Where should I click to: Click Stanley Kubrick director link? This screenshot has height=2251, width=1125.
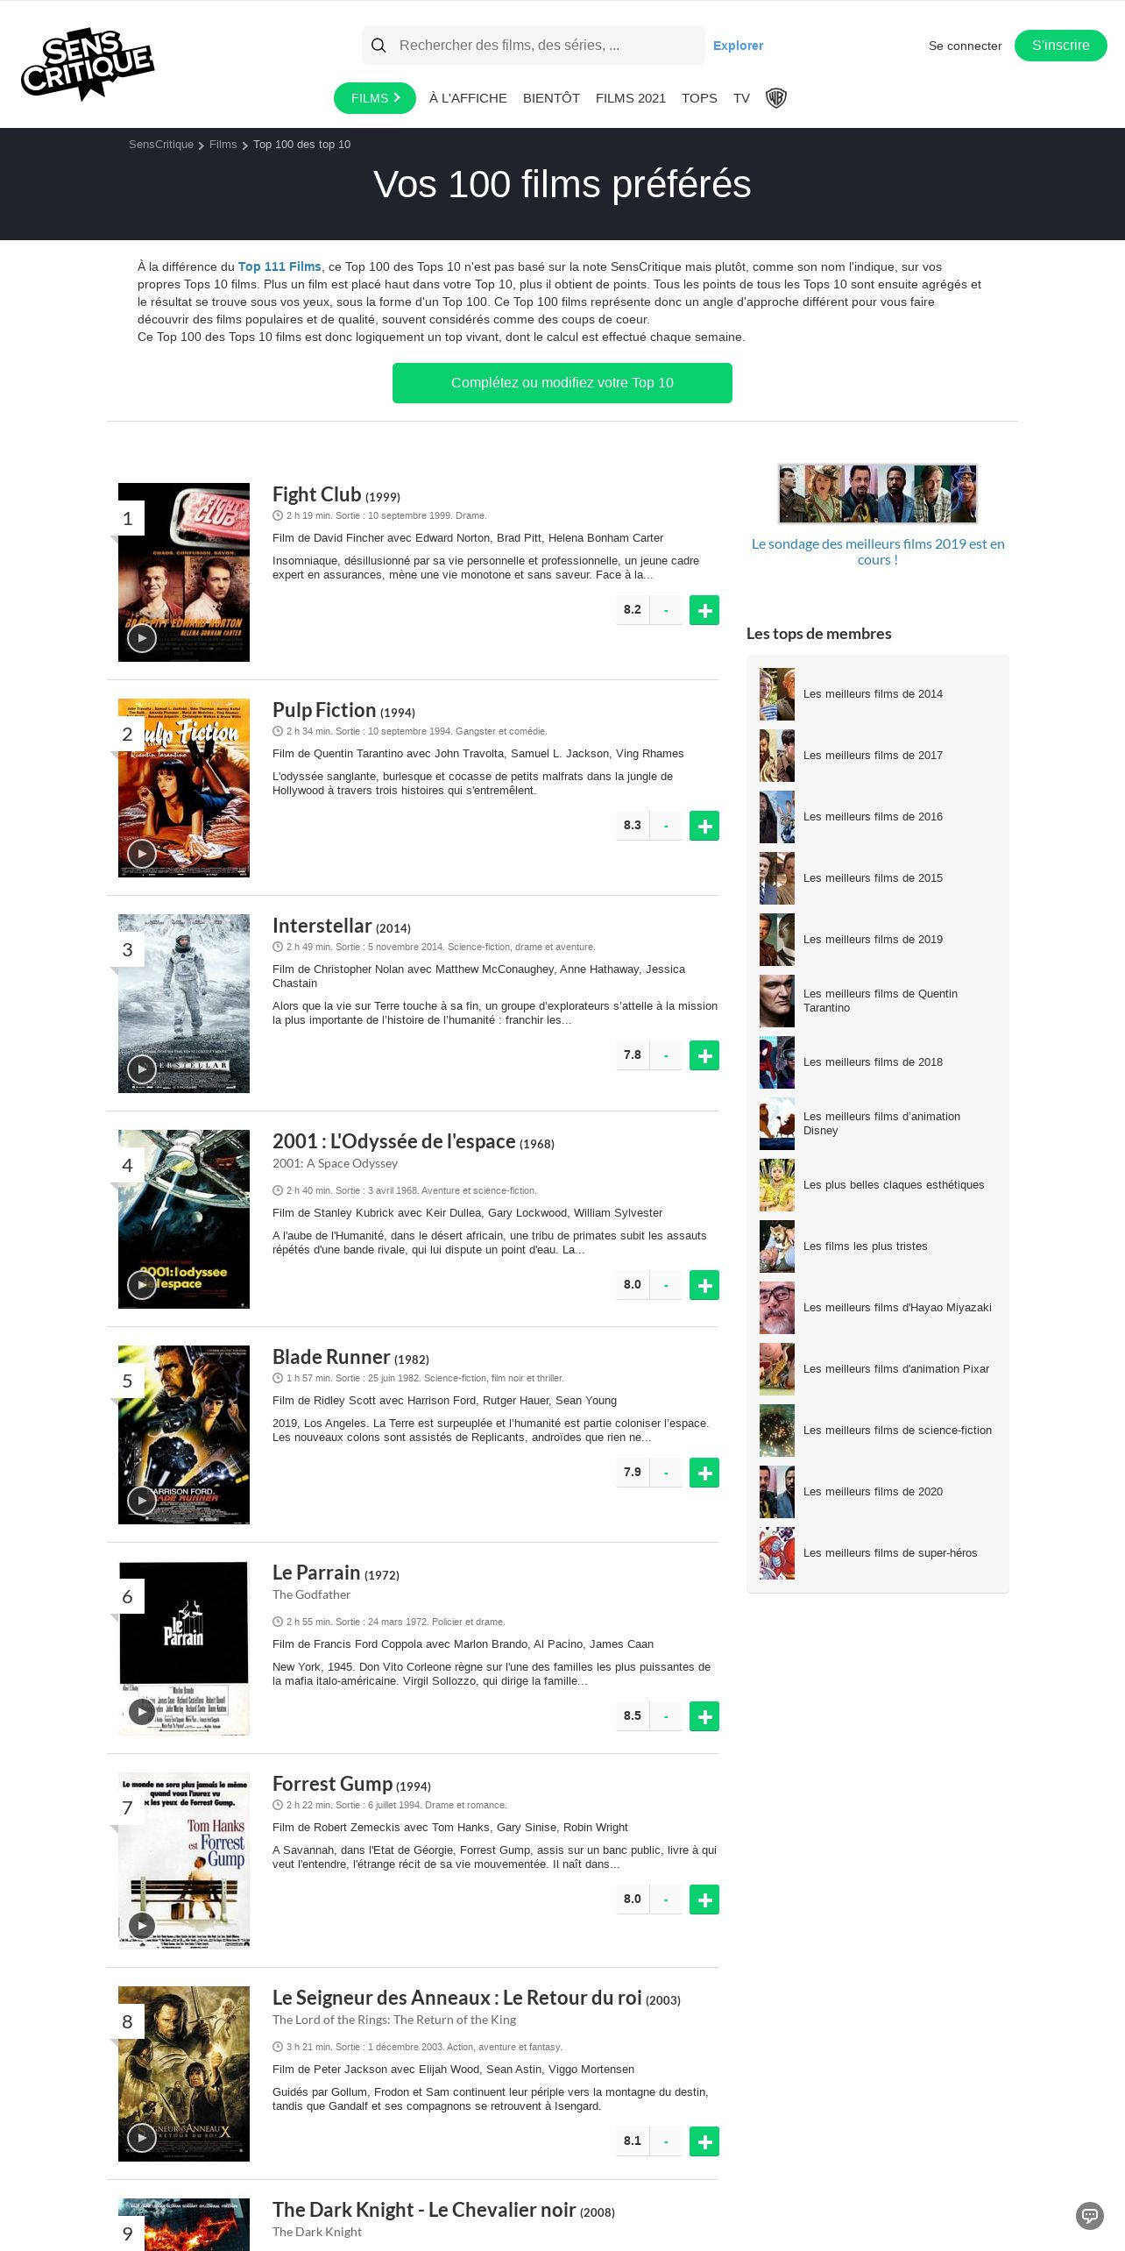click(355, 1213)
